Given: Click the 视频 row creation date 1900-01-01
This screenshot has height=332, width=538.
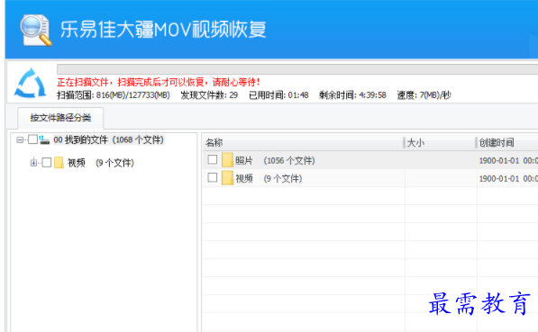Looking at the screenshot, I should click(x=508, y=178).
